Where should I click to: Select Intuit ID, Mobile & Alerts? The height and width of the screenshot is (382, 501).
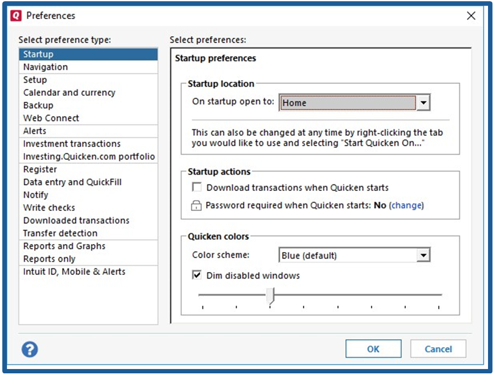tap(74, 272)
